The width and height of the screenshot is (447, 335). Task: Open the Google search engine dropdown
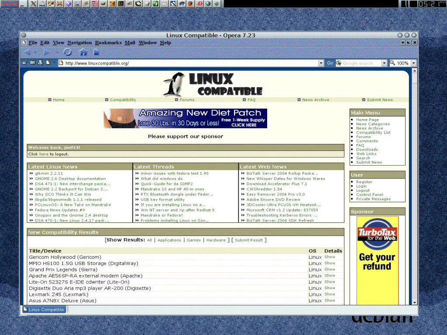[x=384, y=63]
